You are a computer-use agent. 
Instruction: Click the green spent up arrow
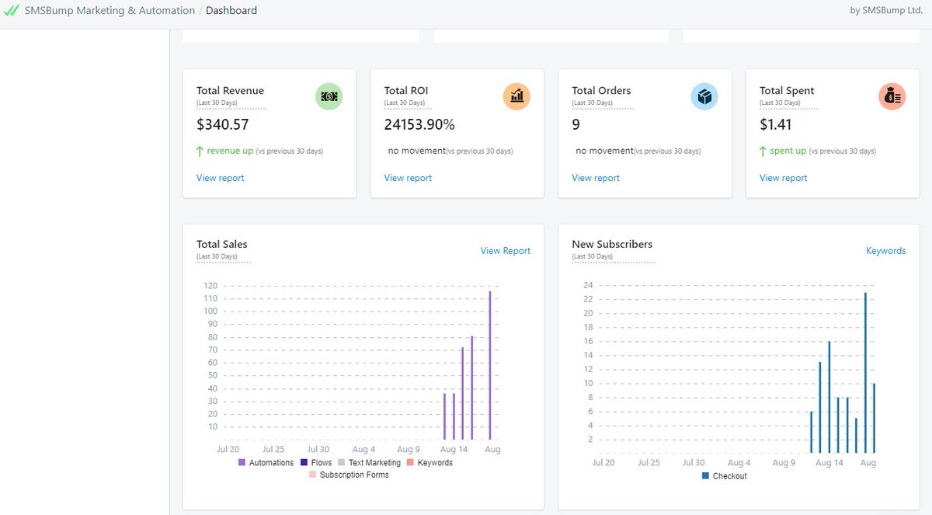[763, 151]
